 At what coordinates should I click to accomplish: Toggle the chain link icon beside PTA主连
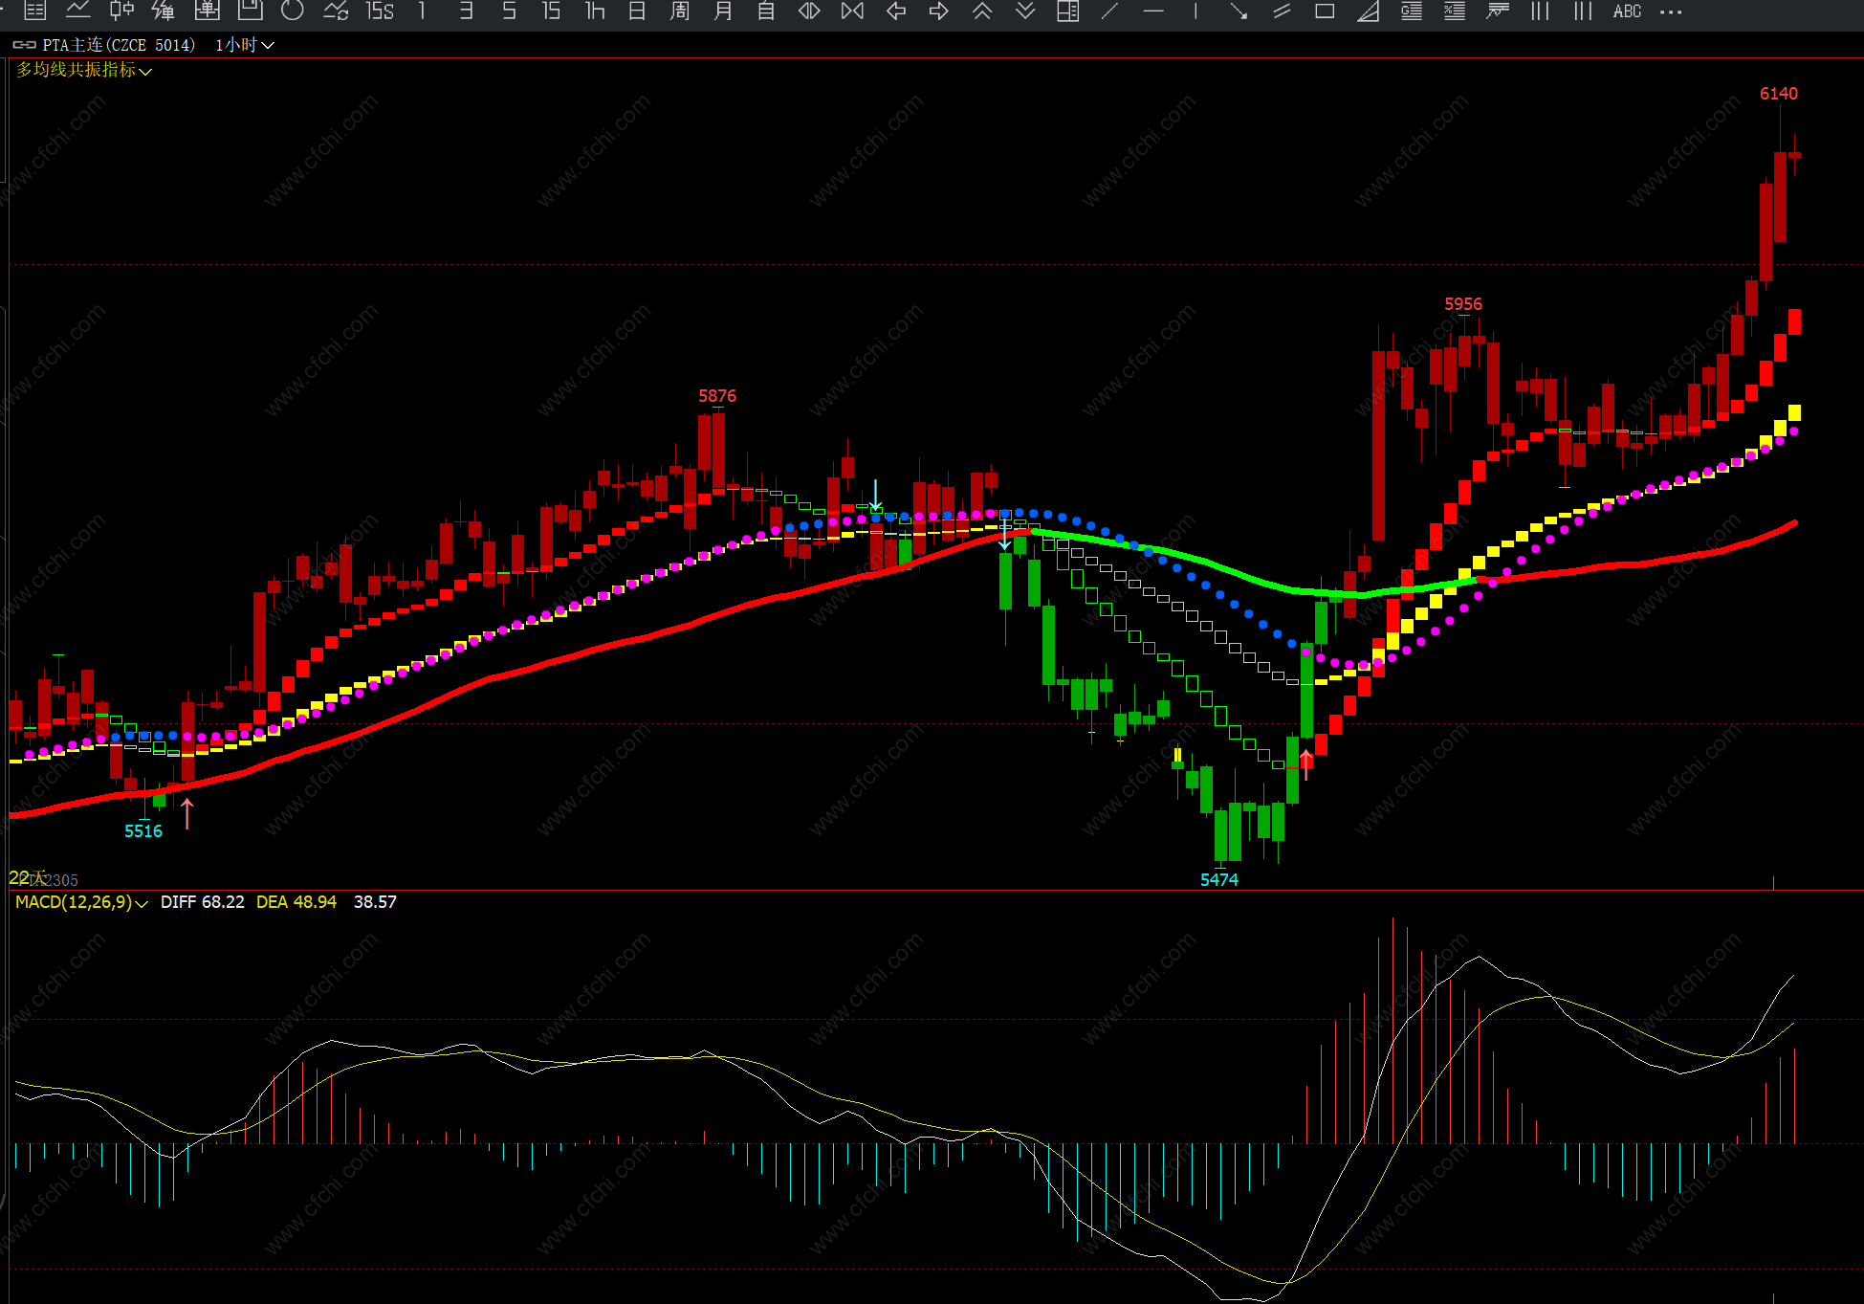pyautogui.click(x=24, y=45)
